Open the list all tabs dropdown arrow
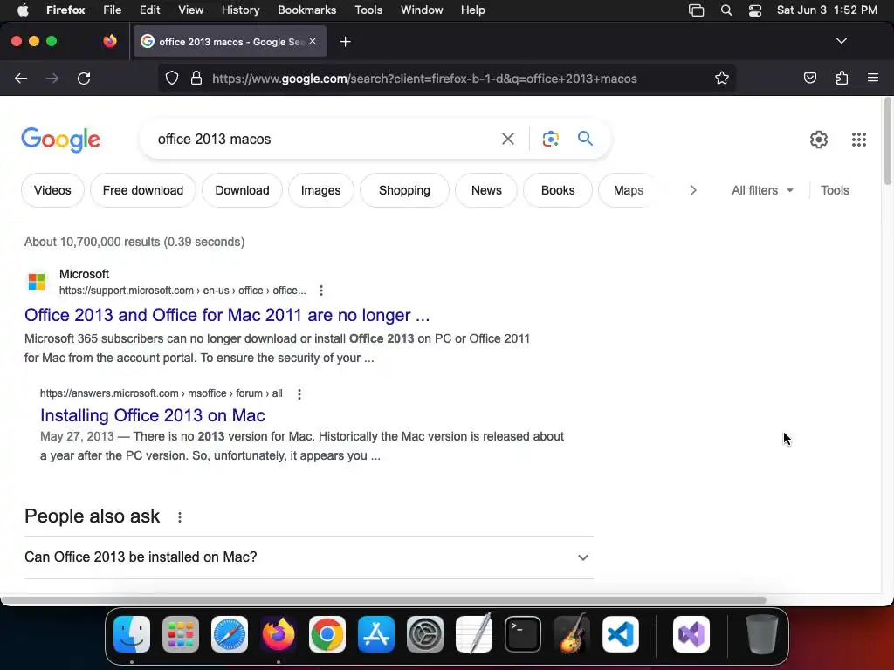This screenshot has width=894, height=670. pos(841,41)
